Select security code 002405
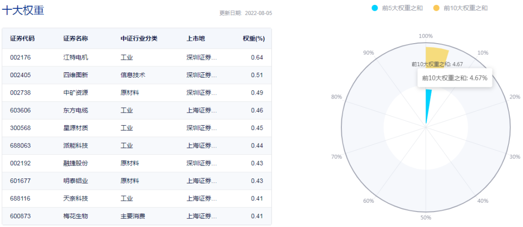The height and width of the screenshot is (227, 523). (x=20, y=75)
